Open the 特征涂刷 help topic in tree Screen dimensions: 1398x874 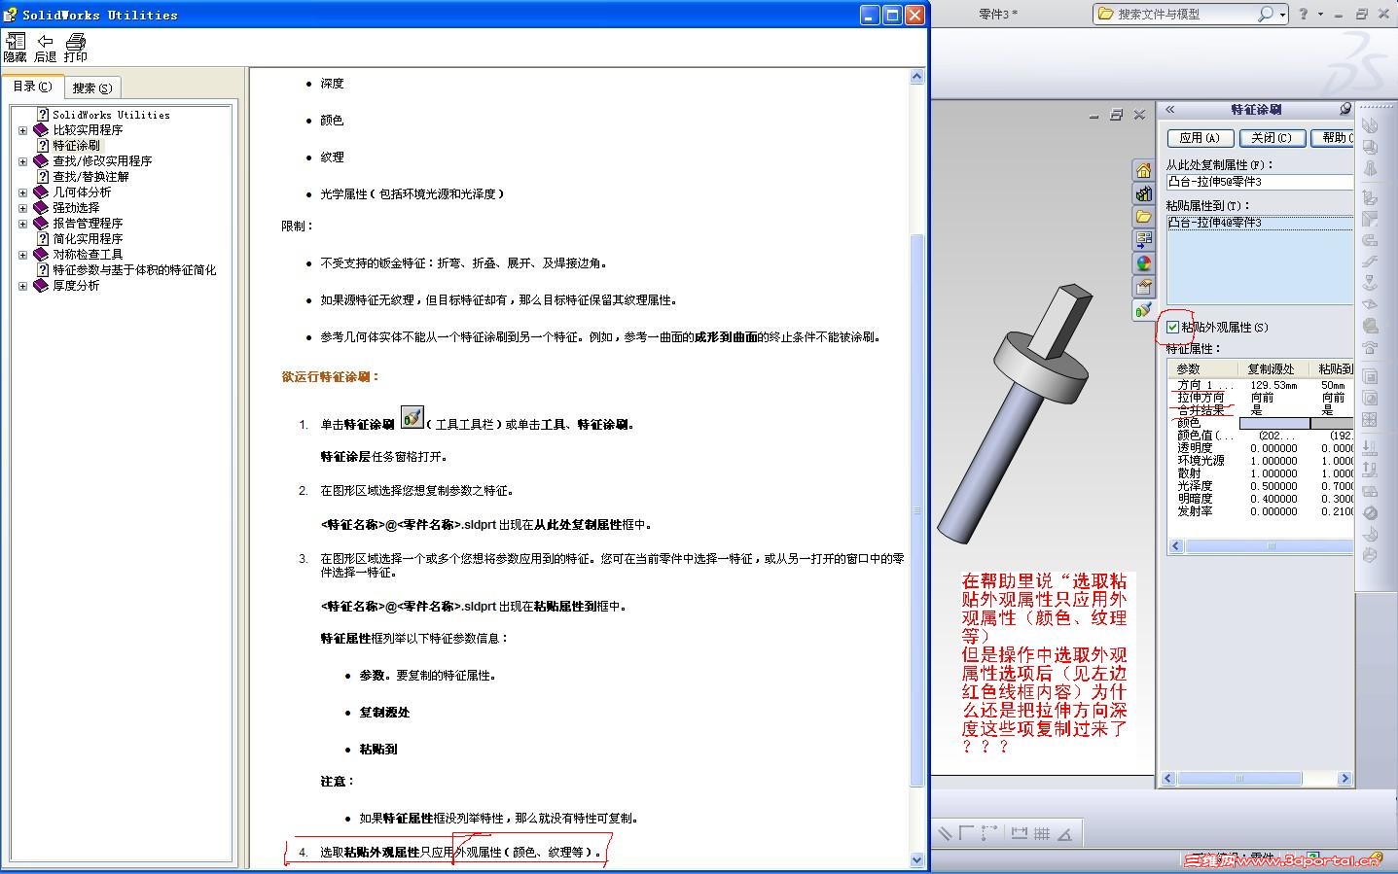[x=77, y=146]
